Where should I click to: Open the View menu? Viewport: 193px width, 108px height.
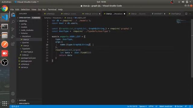(34, 10)
